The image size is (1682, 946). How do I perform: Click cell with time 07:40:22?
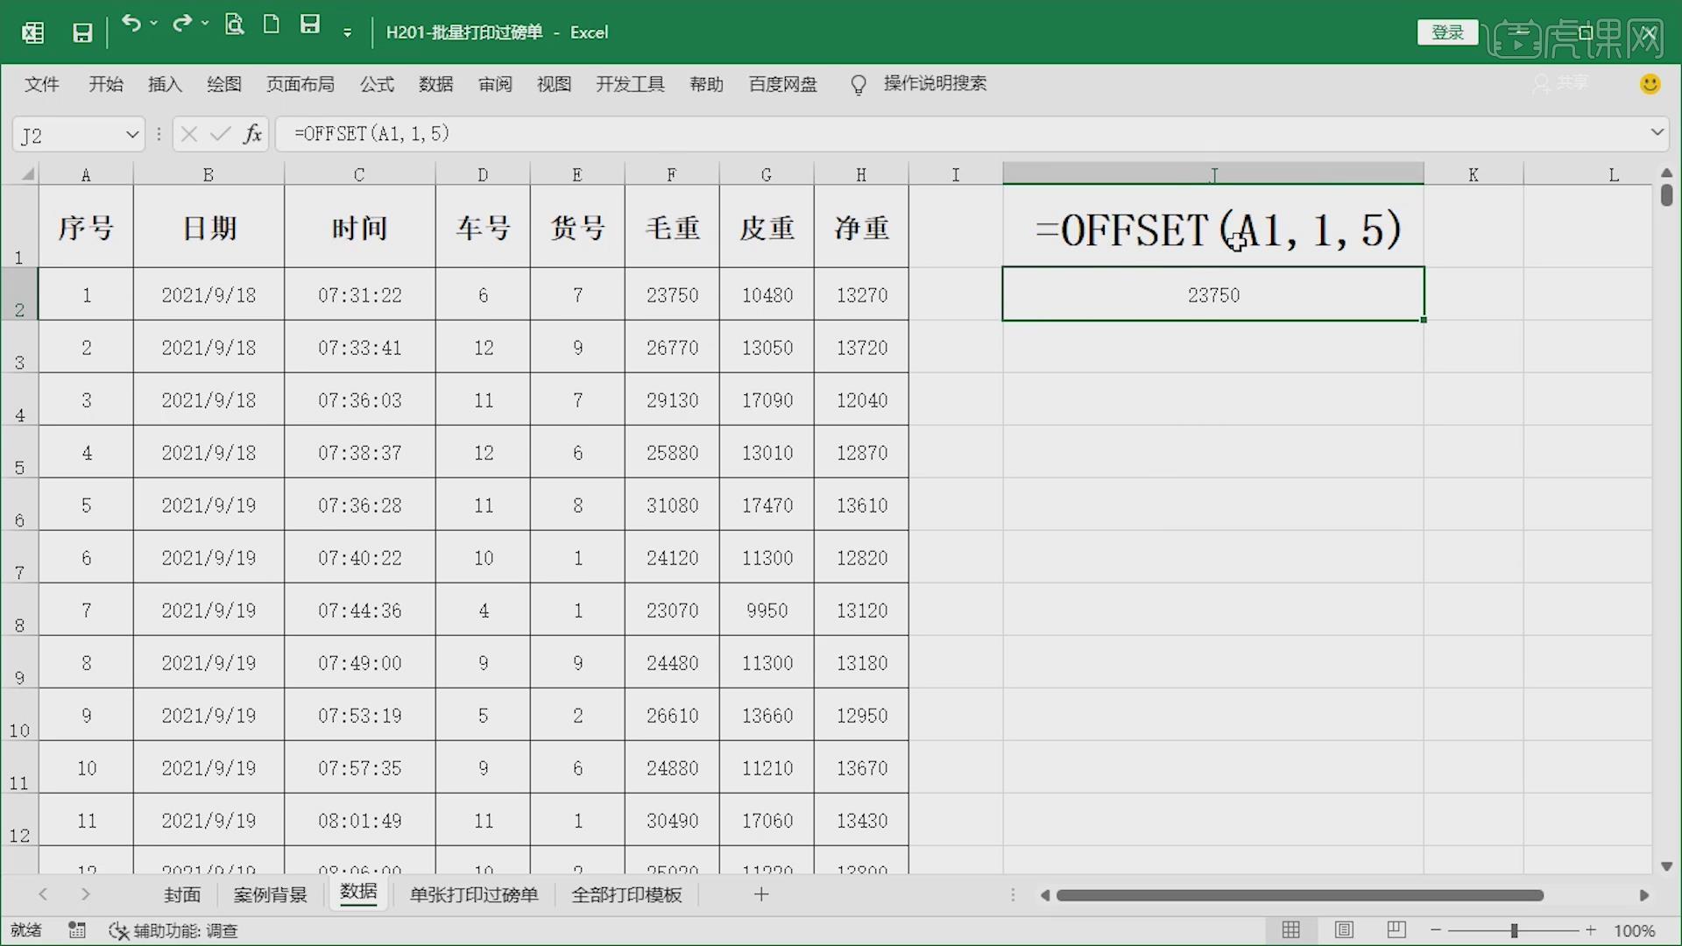(359, 558)
